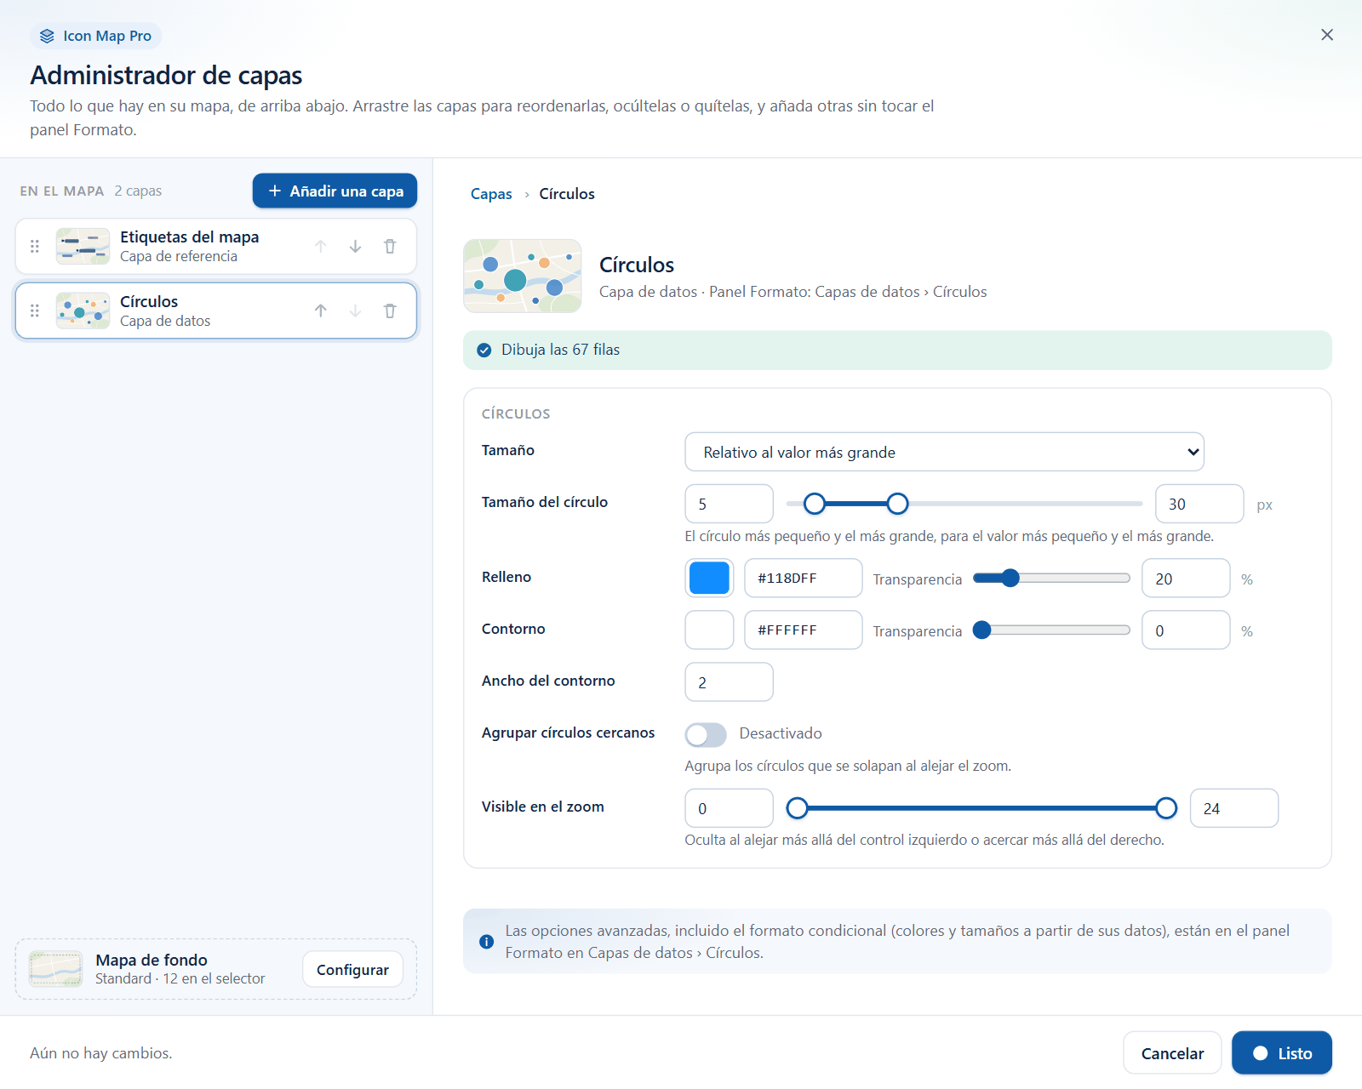Click the checkmark icon beside Dibuja las 67 filas
This screenshot has height=1089, width=1362.
484,351
